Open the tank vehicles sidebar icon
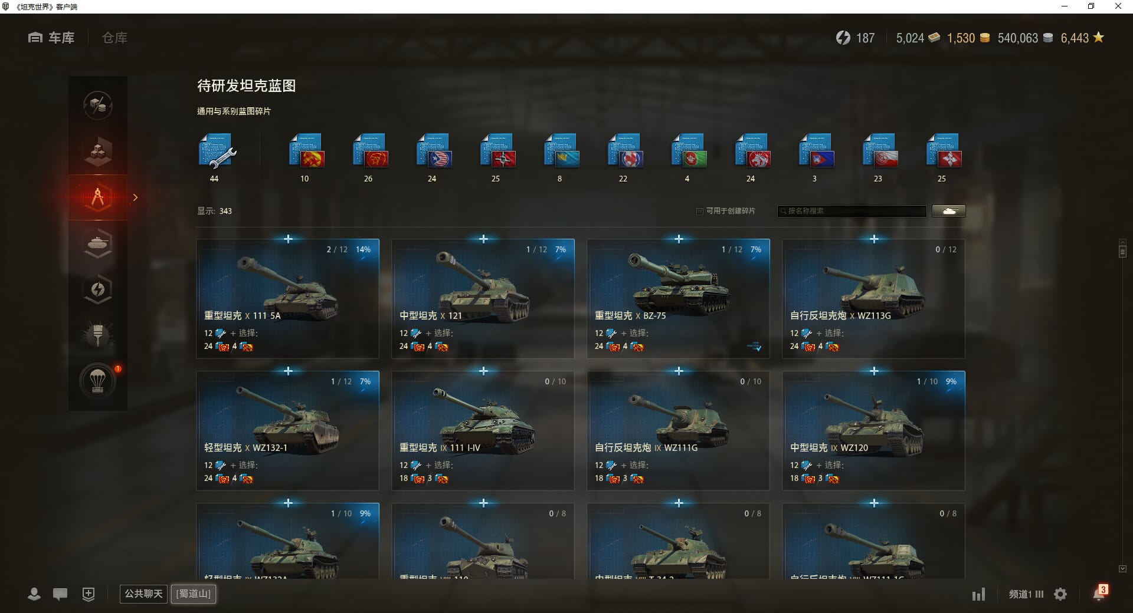 pyautogui.click(x=98, y=243)
